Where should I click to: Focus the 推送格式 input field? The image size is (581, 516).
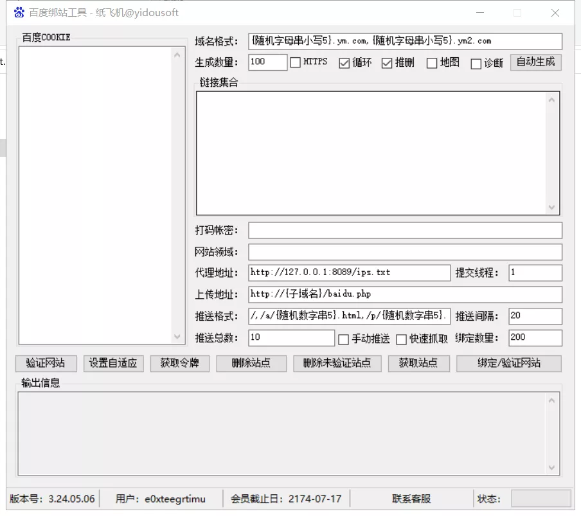350,316
